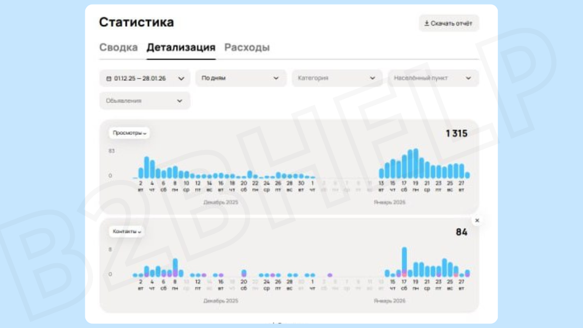Select the Контакты bar above 8 пн
Image resolution: width=583 pixels, height=328 pixels.
(x=175, y=268)
